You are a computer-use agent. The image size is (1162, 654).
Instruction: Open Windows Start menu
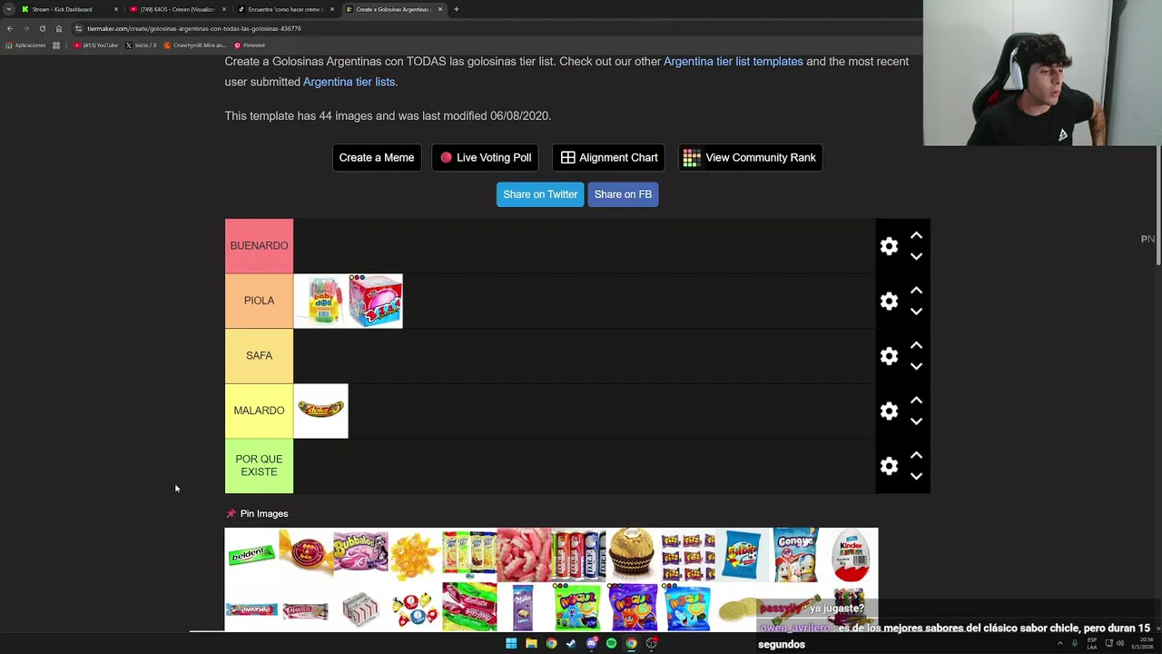(511, 644)
